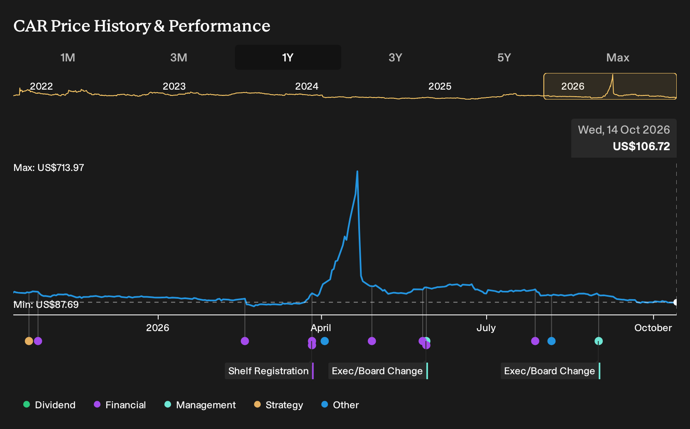Show the Max time range
The width and height of the screenshot is (690, 429).
pyautogui.click(x=618, y=57)
